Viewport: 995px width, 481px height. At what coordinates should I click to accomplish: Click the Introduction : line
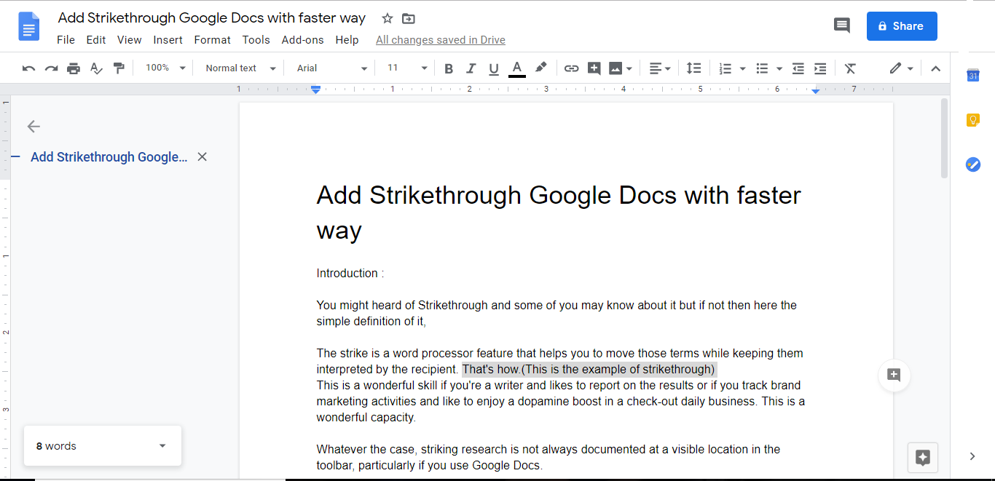coord(350,274)
